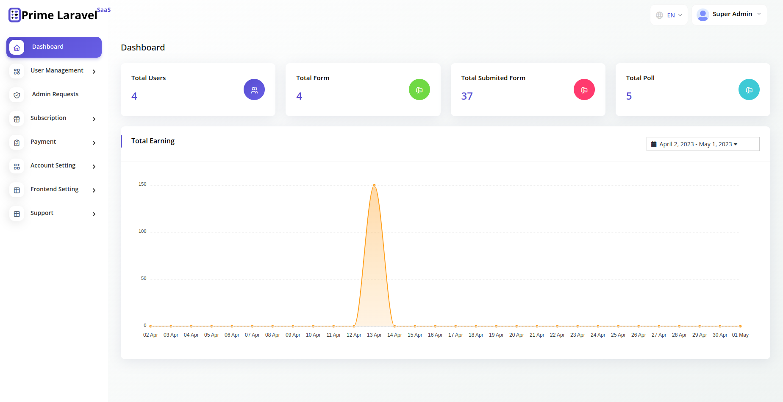
Task: Expand the Account Setting submenu chevron
Action: (x=94, y=167)
